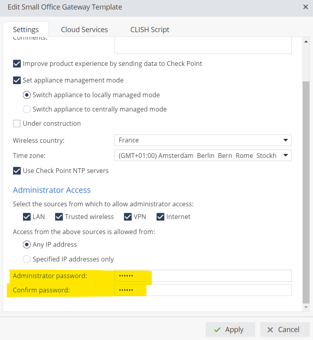Image resolution: width=313 pixels, height=340 pixels.
Task: Toggle Set appliance management mode checkbox
Action: coord(17,80)
